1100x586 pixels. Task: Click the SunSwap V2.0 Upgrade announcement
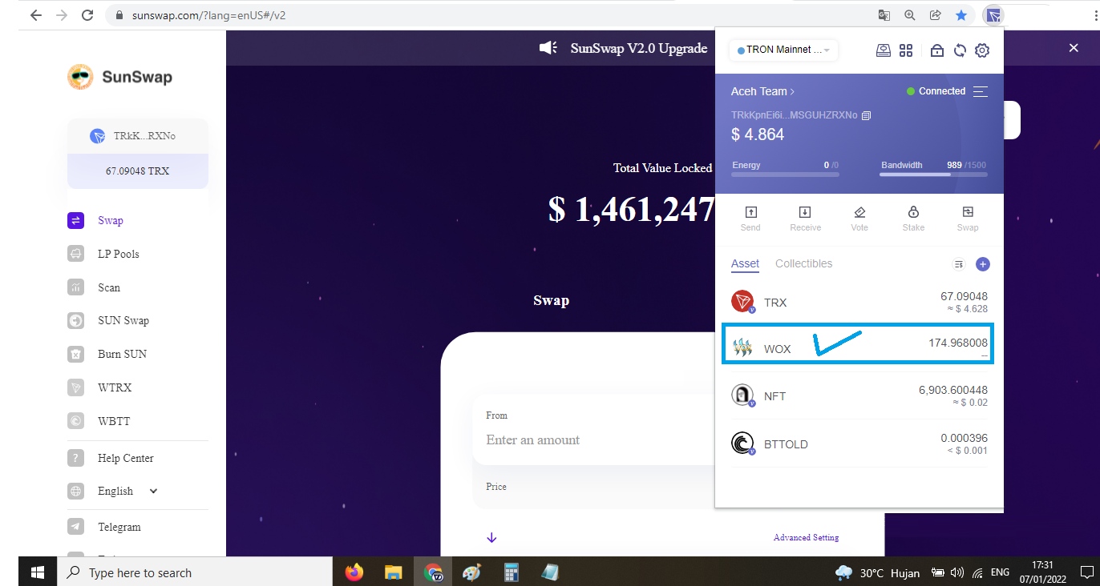639,48
